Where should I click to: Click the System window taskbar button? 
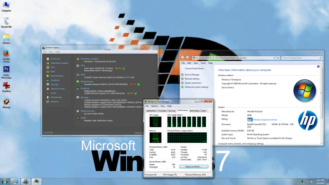[x=15, y=181]
